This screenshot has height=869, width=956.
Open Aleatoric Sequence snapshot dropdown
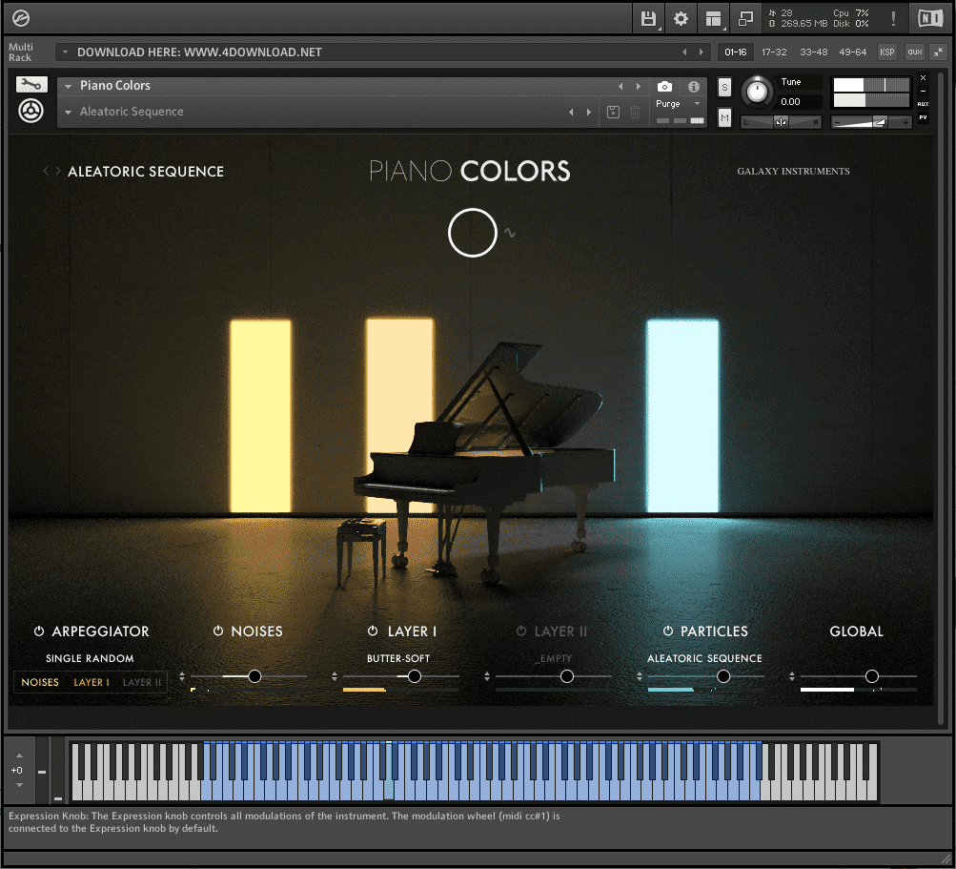(x=69, y=113)
